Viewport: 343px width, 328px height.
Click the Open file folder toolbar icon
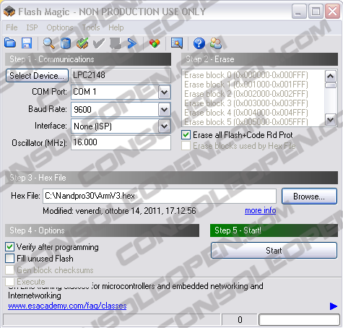(10, 43)
